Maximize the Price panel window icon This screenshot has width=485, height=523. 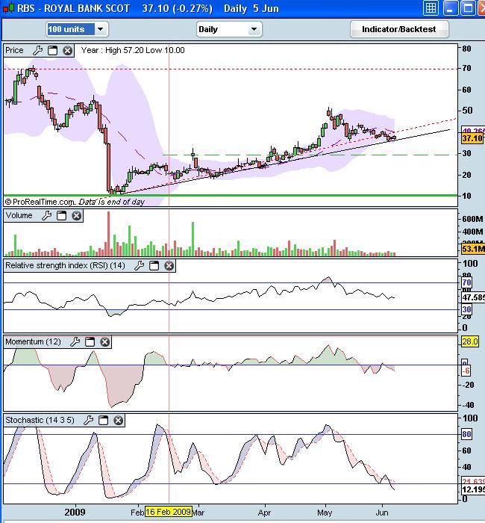click(x=53, y=51)
